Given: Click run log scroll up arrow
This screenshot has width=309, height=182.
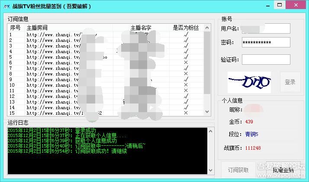Looking at the screenshot, I should tap(210, 131).
